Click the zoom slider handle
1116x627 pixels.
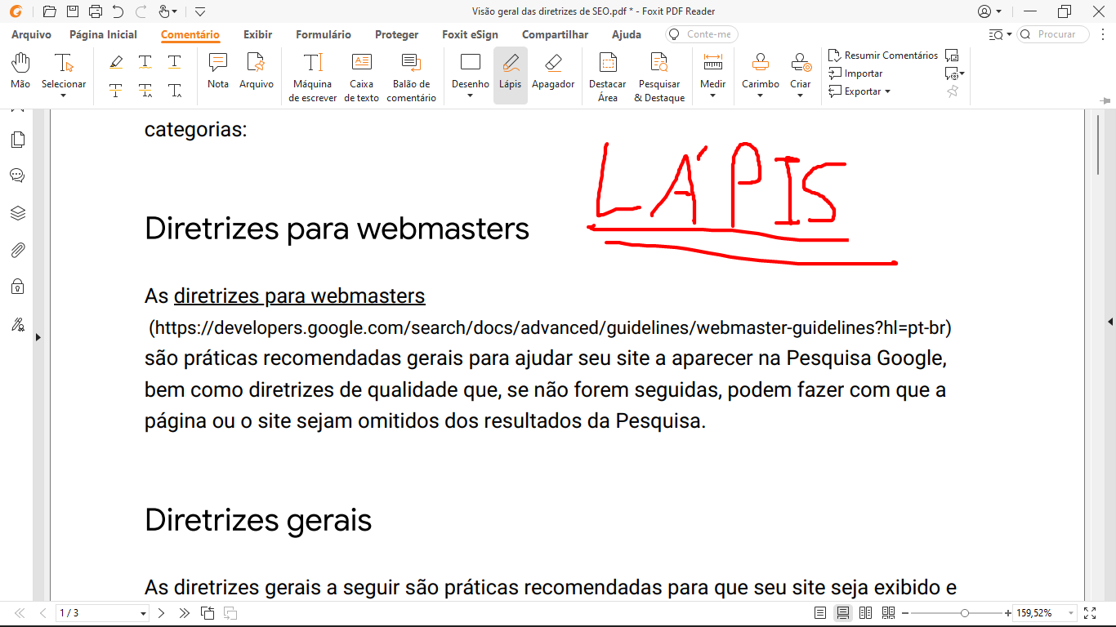[x=965, y=613]
